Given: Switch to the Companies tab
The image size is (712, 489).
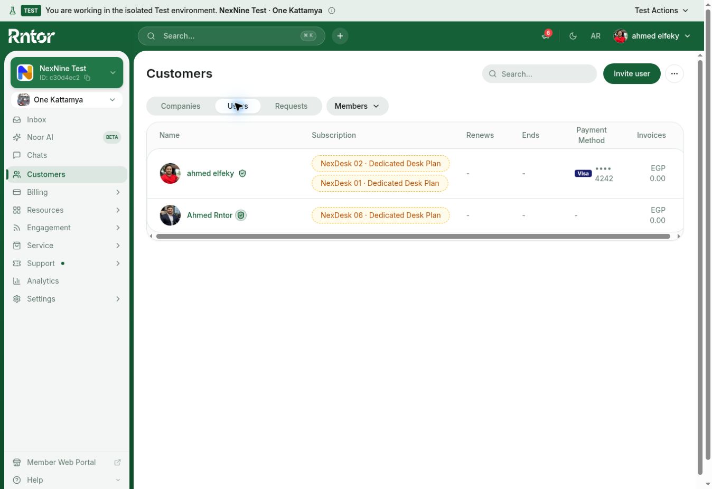Looking at the screenshot, I should (181, 106).
